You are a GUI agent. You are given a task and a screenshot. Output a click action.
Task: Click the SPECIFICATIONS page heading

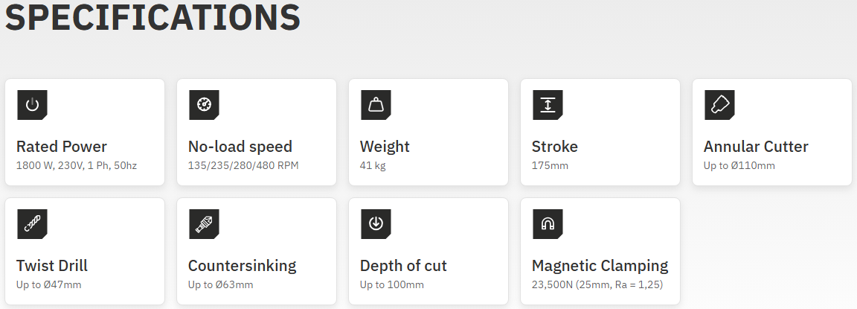[x=153, y=16]
